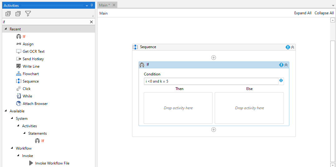The width and height of the screenshot is (336, 167).
Task: Click the designer vertical scrollbar thumb
Action: (x=333, y=101)
